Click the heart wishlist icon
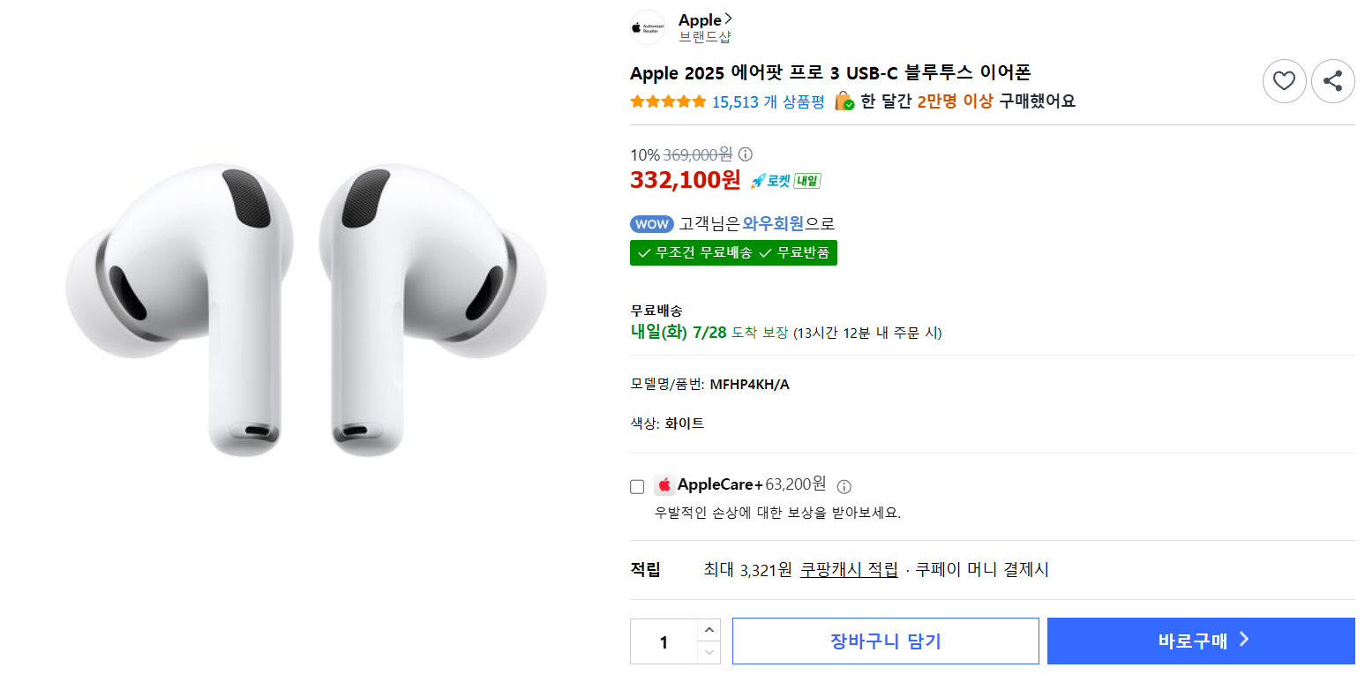Viewport: 1365px width, 675px height. [x=1284, y=81]
